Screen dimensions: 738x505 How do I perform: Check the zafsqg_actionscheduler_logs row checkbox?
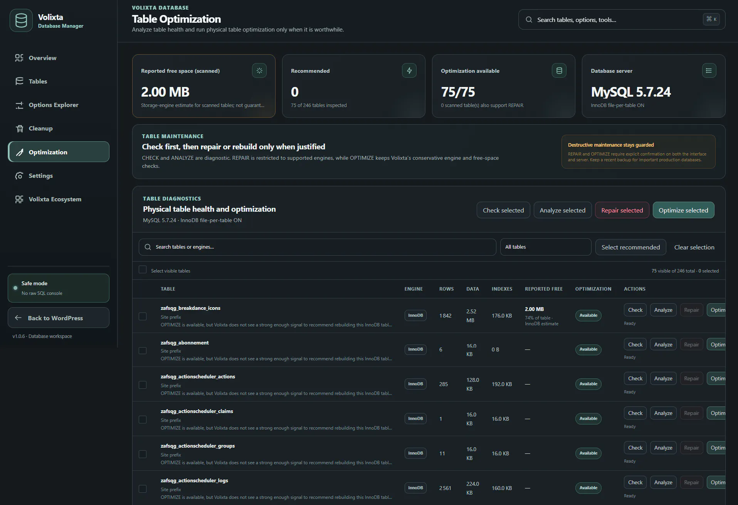(143, 489)
